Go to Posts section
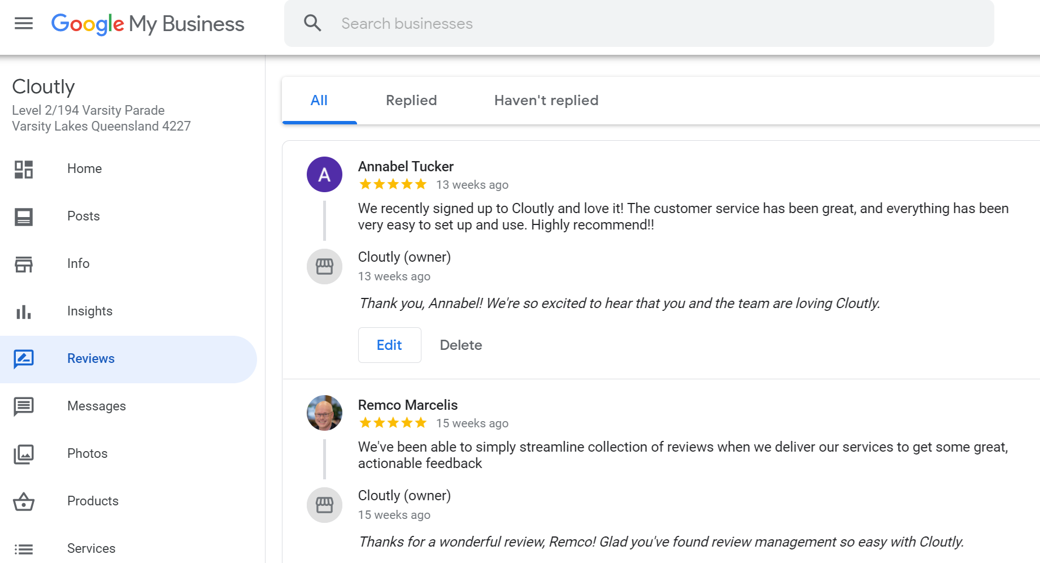Viewport: 1040px width, 563px height. click(84, 216)
